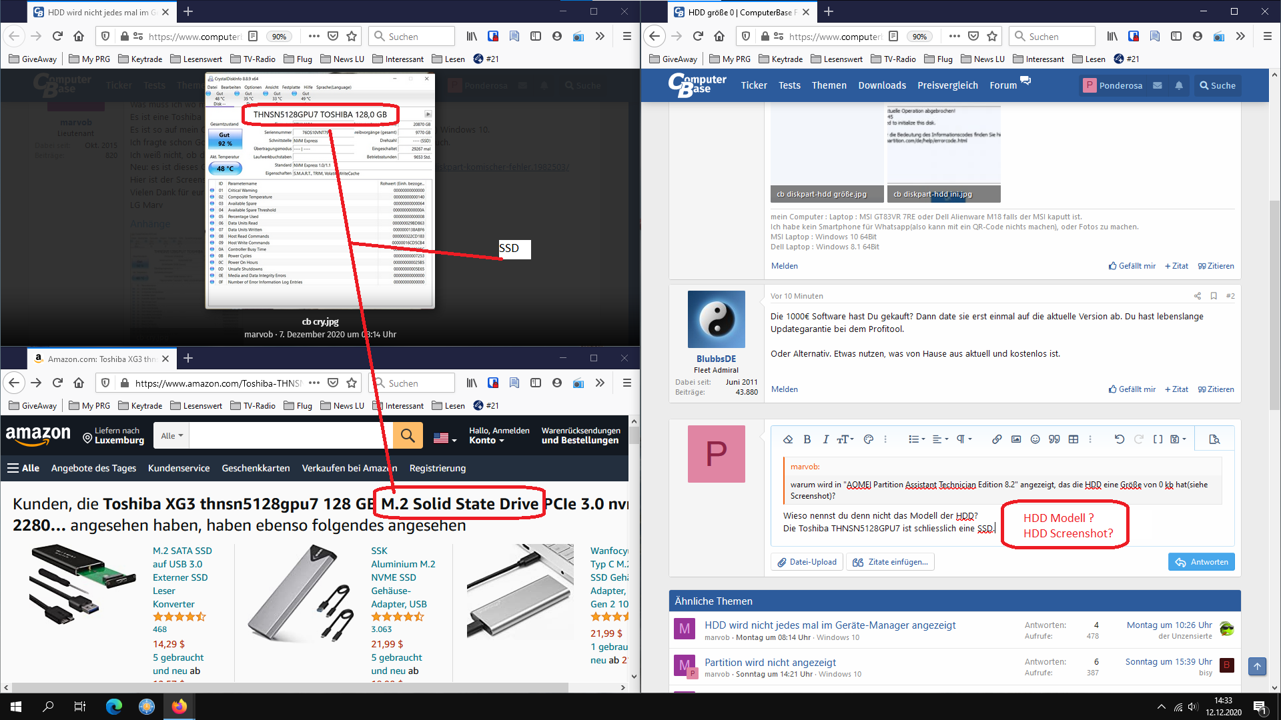Toggle italic formatting in reply editor

825,439
